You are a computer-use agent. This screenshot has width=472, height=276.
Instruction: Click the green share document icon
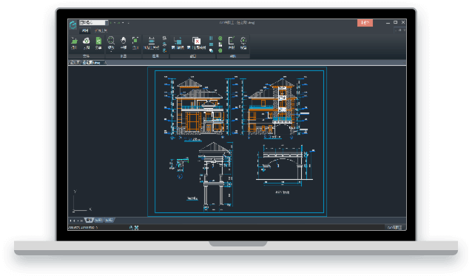pos(98,41)
